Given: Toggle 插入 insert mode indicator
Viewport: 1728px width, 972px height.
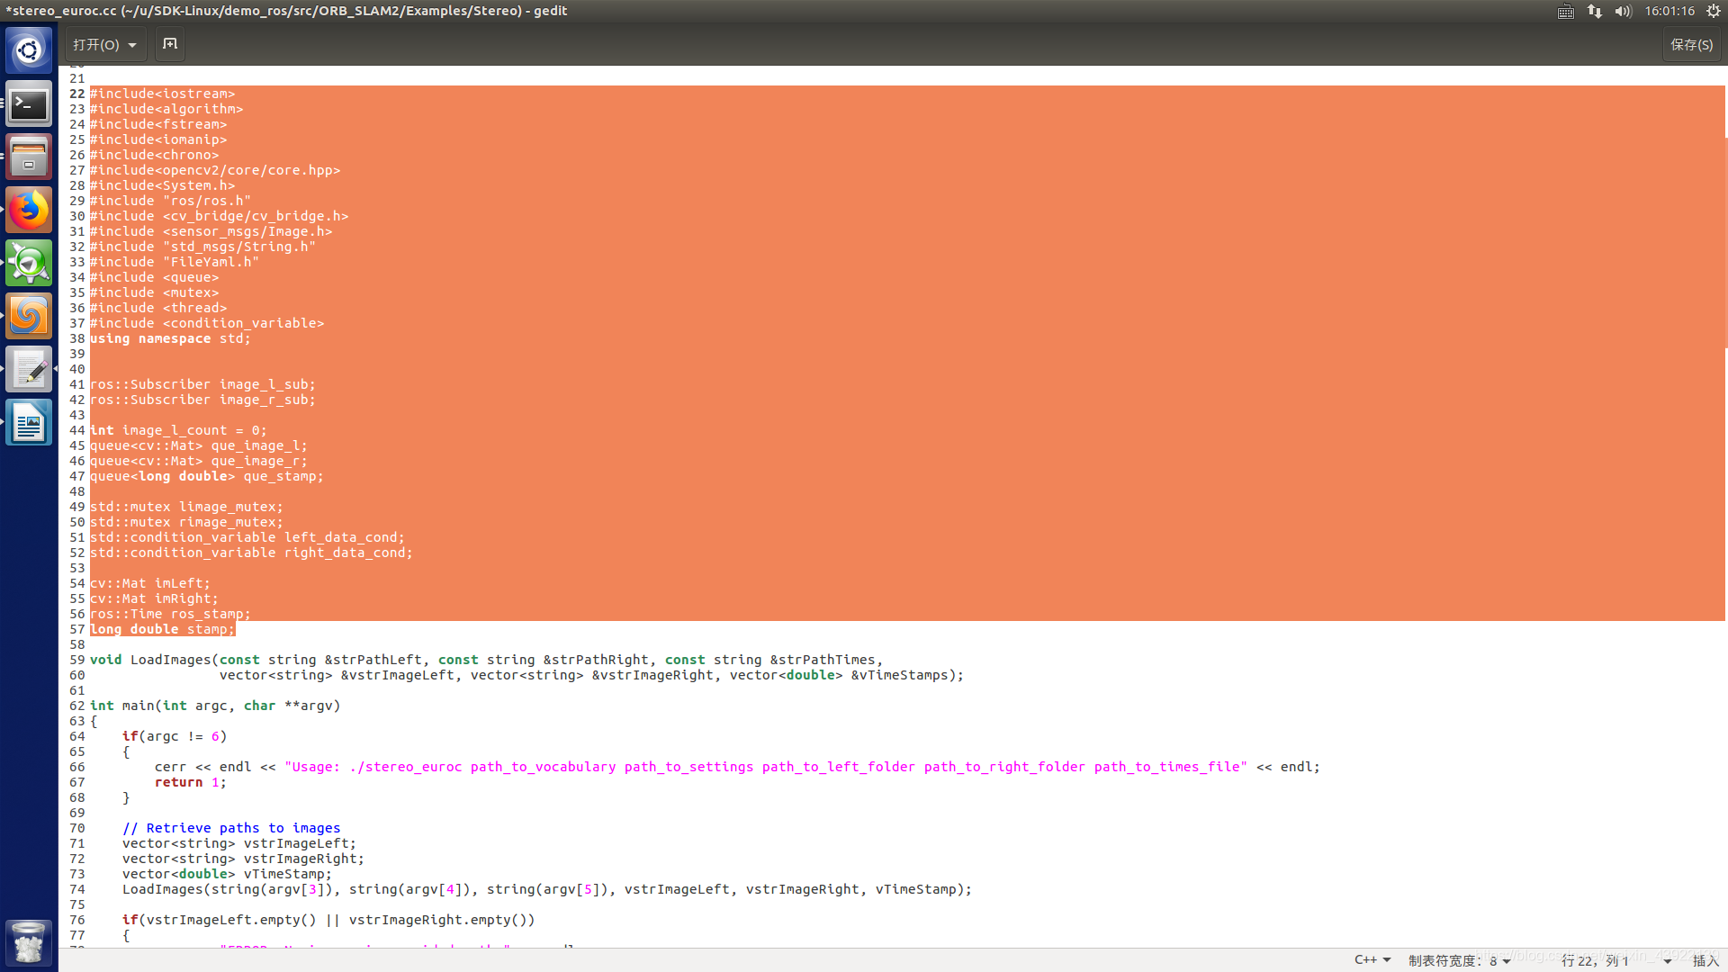Looking at the screenshot, I should (x=1705, y=960).
